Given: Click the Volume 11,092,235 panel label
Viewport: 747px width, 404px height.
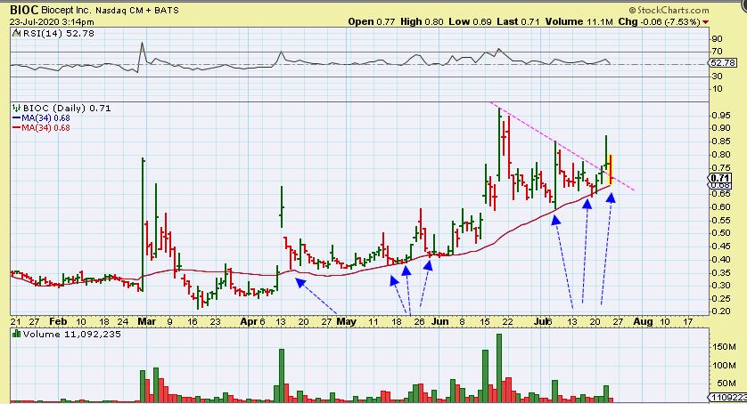Looking at the screenshot, I should (x=71, y=334).
